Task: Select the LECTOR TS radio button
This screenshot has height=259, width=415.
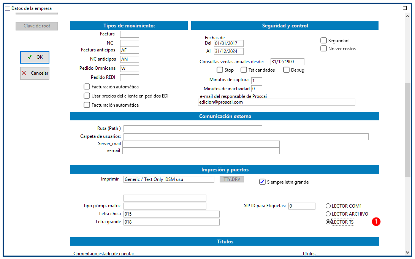Action: 328,222
